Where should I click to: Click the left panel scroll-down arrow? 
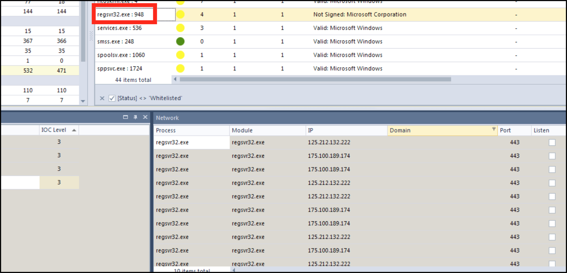pos(83,101)
